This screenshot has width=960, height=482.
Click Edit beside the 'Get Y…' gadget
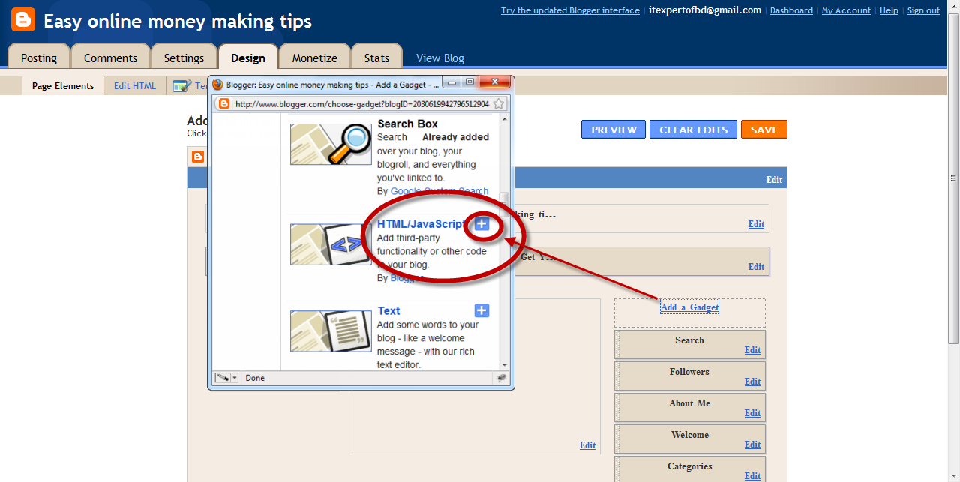[x=756, y=267]
